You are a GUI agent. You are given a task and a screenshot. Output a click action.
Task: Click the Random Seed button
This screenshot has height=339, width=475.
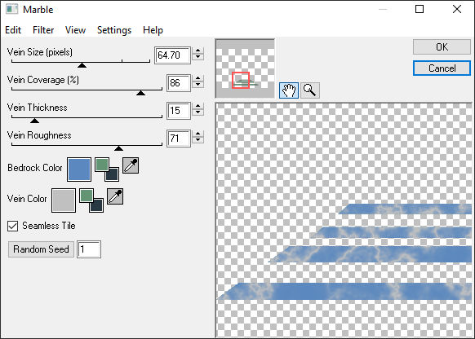click(x=41, y=249)
